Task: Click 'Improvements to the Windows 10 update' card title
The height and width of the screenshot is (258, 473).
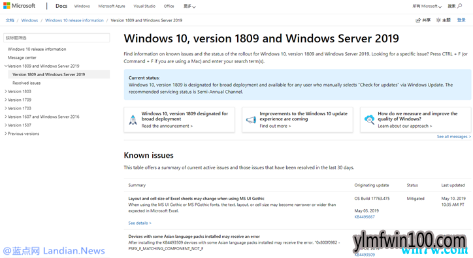Action: tap(304, 116)
